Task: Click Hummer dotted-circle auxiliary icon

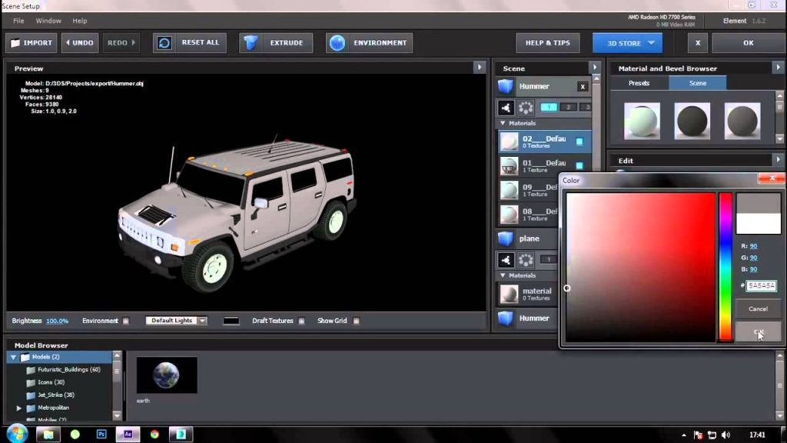Action: point(526,108)
